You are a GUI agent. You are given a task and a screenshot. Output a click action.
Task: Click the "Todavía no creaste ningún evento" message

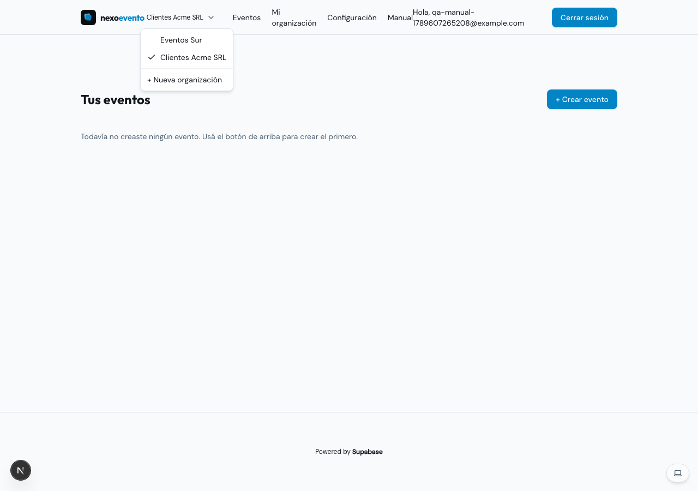(219, 136)
